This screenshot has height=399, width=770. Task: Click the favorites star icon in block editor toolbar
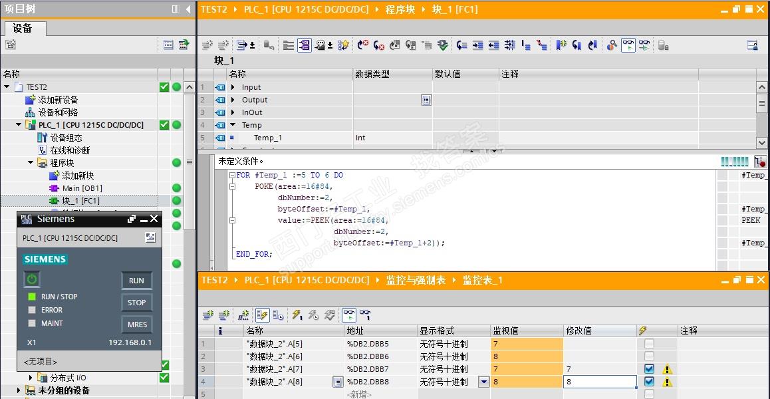click(344, 45)
